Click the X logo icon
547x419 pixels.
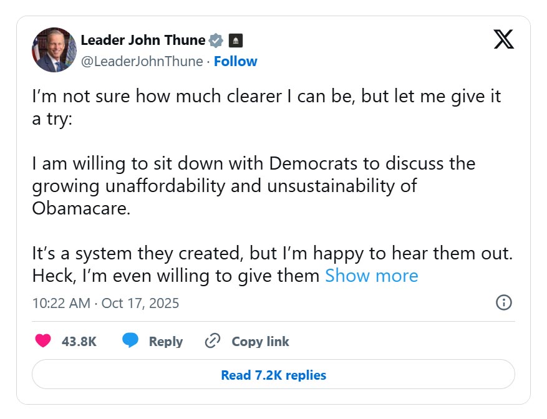click(x=503, y=39)
